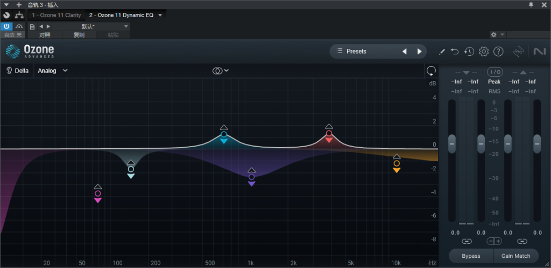Toggle the blue plugin power button
551x268 pixels.
point(6,26)
